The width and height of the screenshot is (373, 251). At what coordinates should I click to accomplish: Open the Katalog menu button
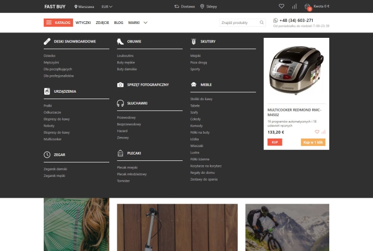(x=58, y=22)
